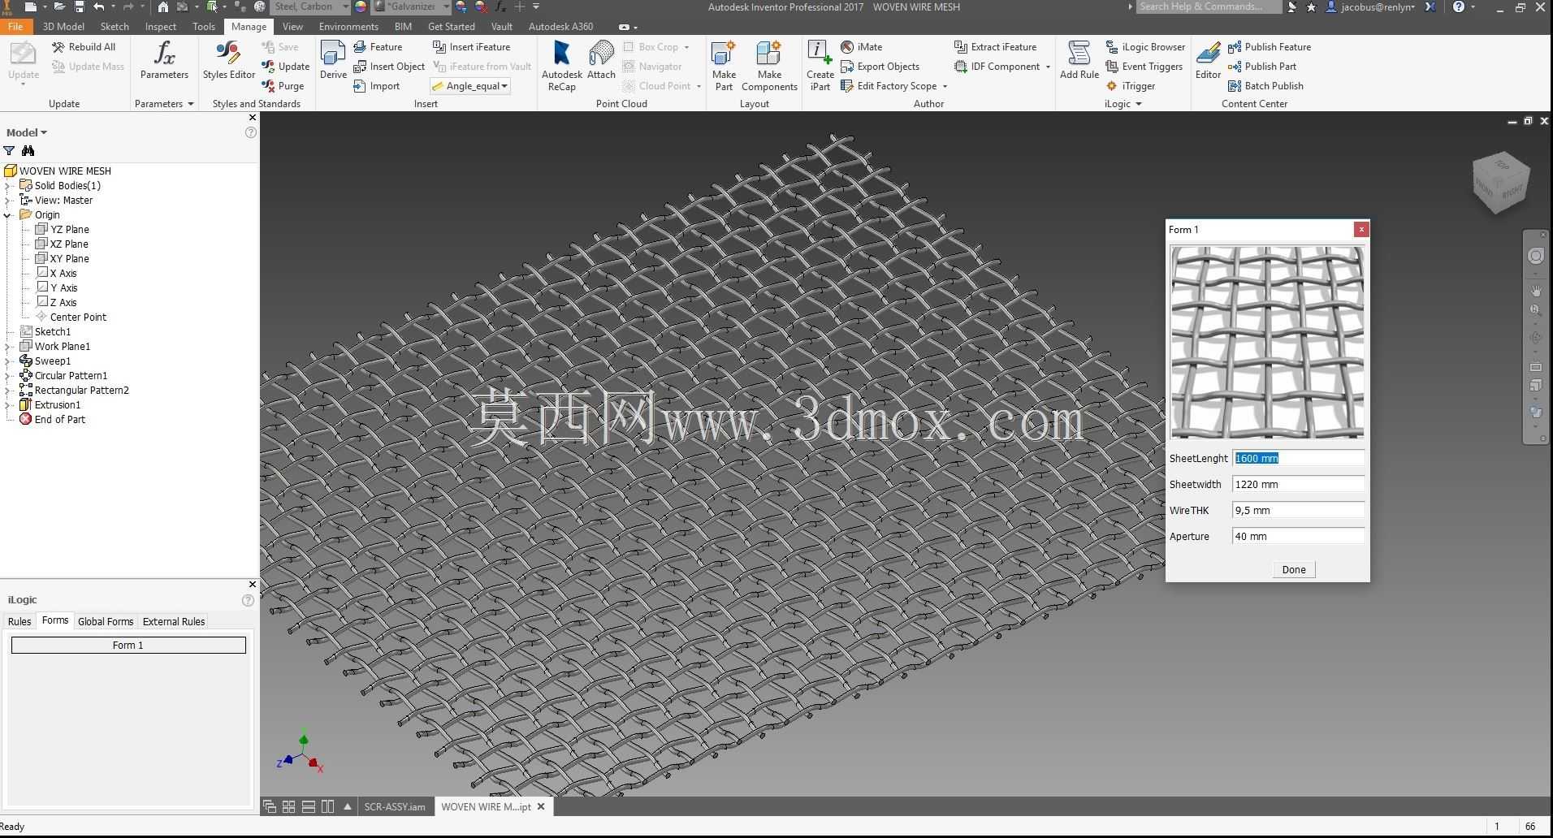Click the Purge styles tool
The image size is (1553, 838).
coord(283,86)
